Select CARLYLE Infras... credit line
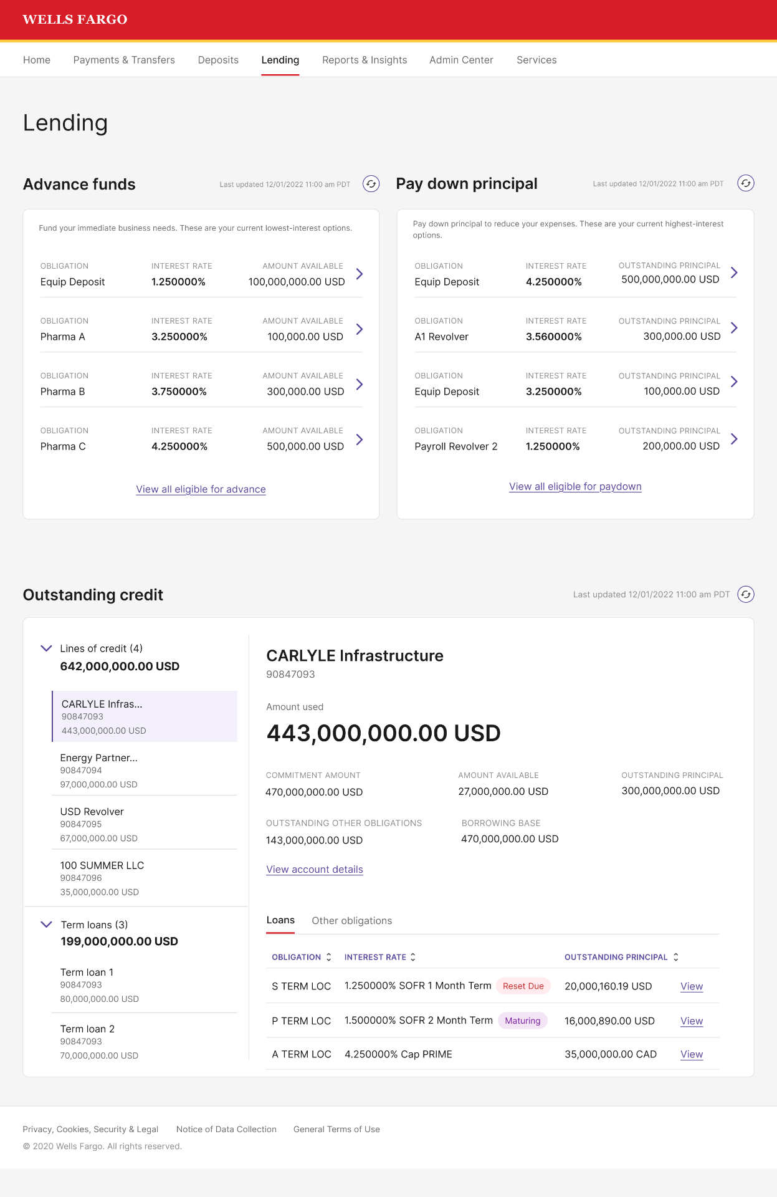Image resolution: width=777 pixels, height=1197 pixels. [145, 716]
